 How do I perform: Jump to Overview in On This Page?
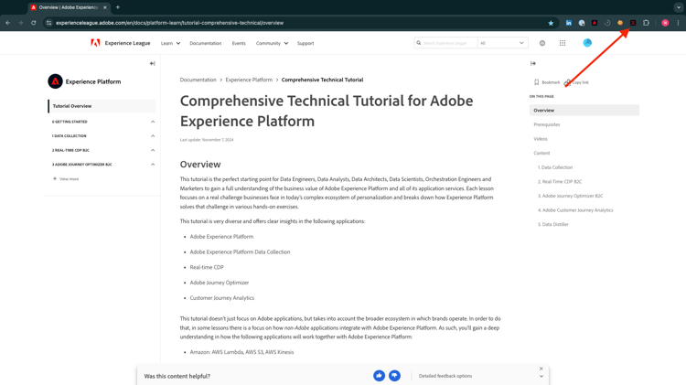tap(584, 111)
